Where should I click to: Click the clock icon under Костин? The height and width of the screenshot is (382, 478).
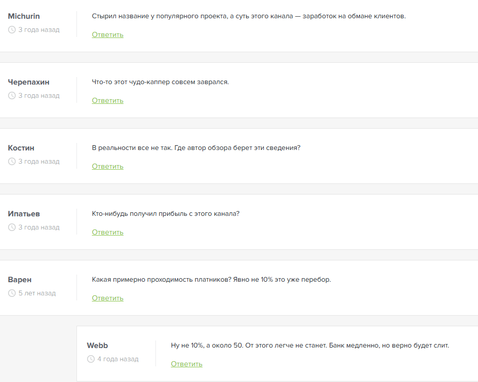pos(12,162)
